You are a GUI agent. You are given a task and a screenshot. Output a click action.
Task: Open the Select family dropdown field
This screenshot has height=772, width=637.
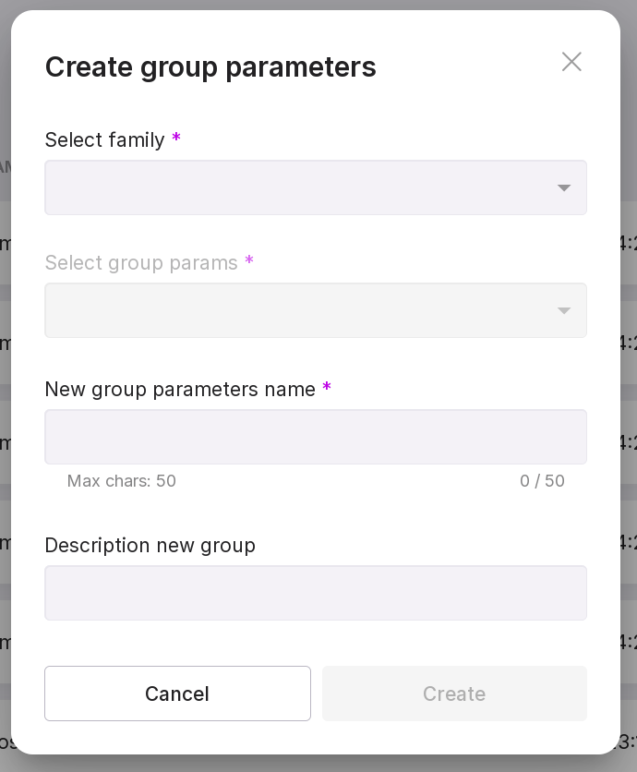295,187
